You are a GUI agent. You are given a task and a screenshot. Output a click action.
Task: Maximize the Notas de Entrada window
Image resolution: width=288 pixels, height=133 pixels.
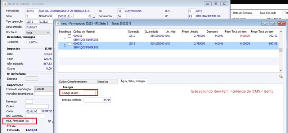tap(216, 4)
